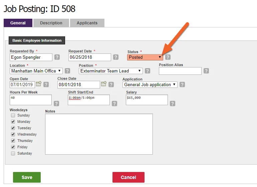This screenshot has width=257, height=187.
Task: Click help icon next to Request Date
Action: coord(116,57)
